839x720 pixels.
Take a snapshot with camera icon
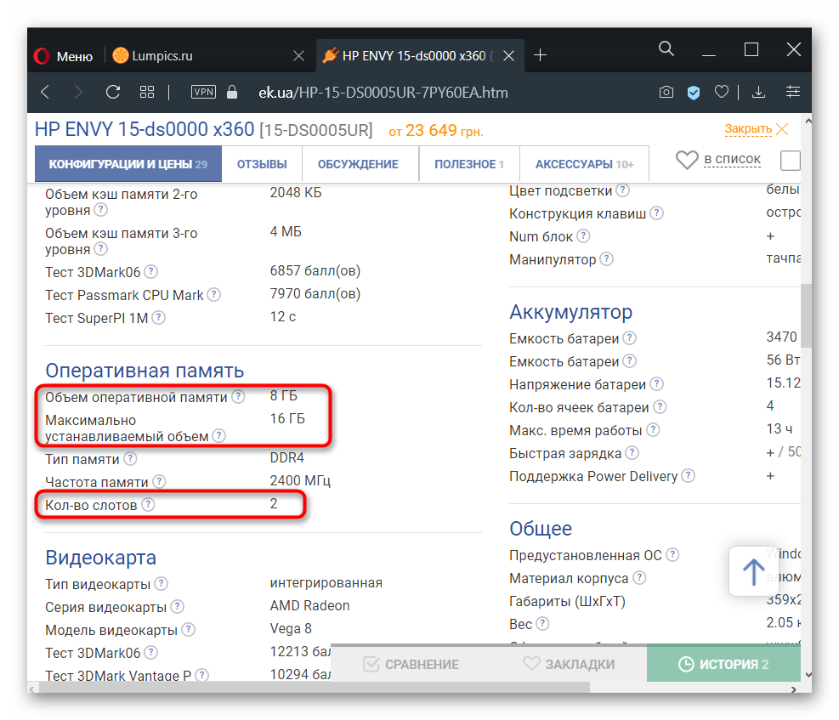point(667,92)
